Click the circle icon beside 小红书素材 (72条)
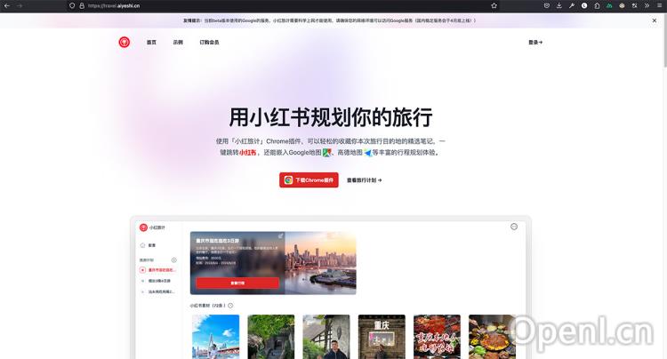Image resolution: width=667 pixels, height=359 pixels. click(x=230, y=306)
